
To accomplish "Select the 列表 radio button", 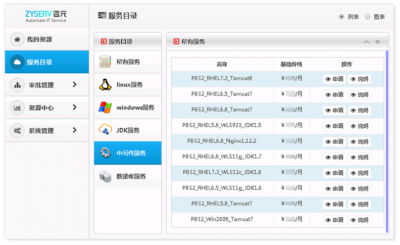I will [342, 16].
